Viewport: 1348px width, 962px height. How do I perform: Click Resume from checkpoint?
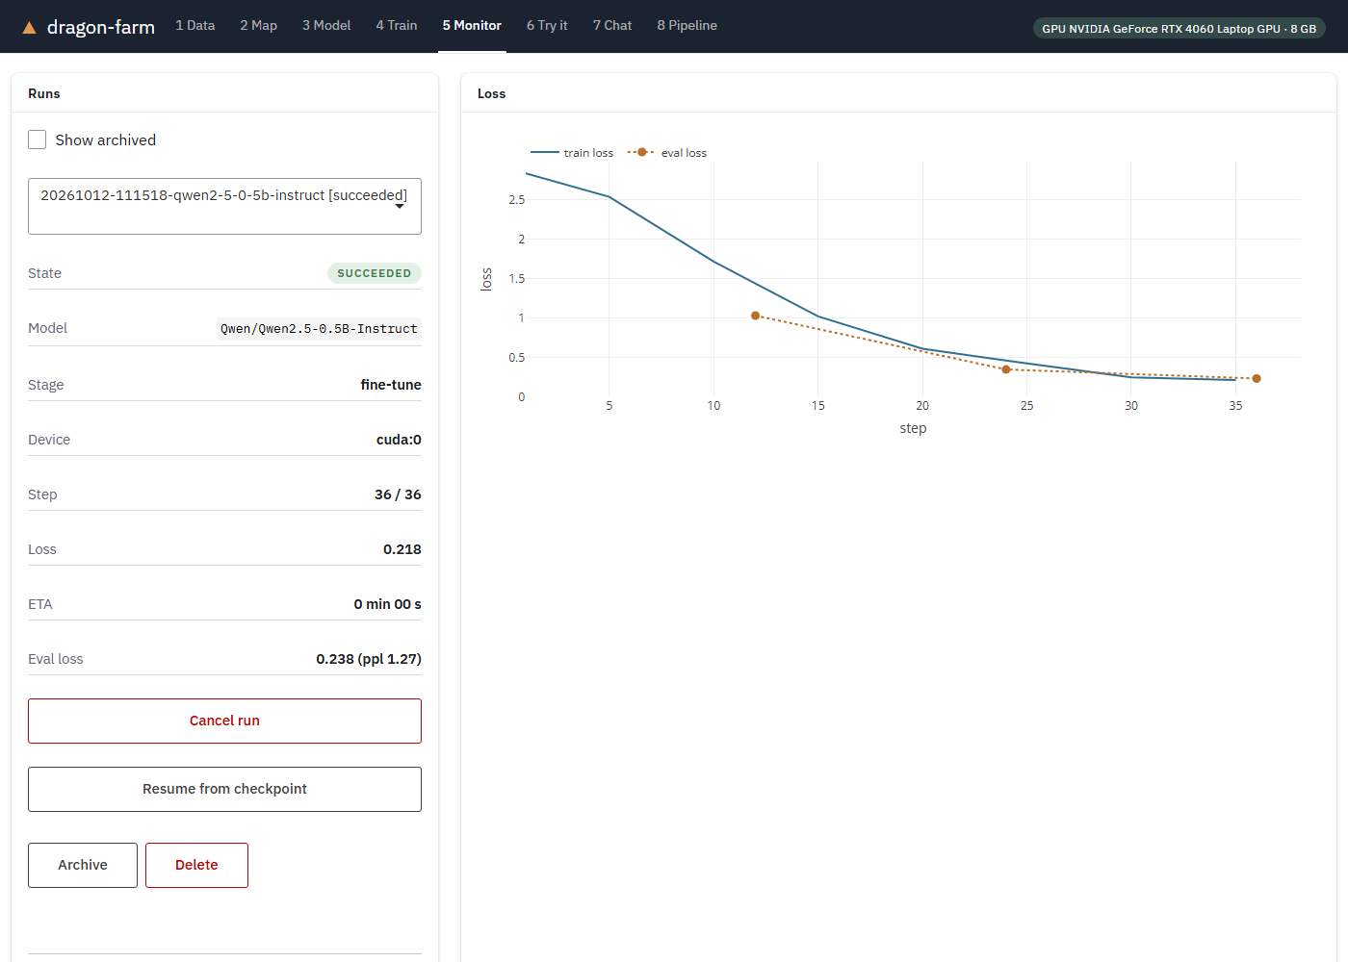[224, 789]
